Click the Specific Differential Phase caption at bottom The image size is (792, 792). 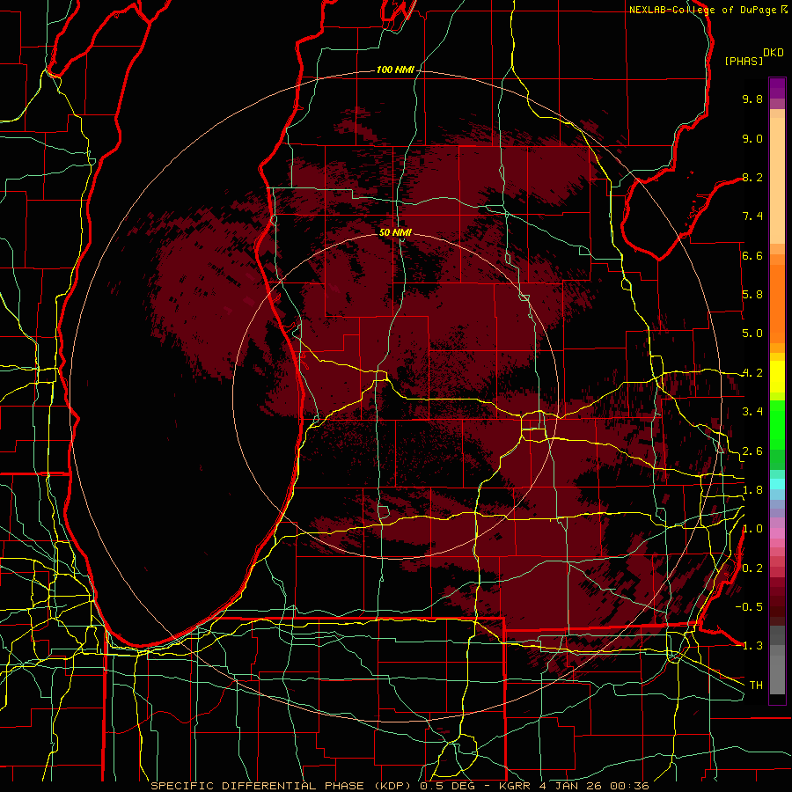[x=400, y=786]
